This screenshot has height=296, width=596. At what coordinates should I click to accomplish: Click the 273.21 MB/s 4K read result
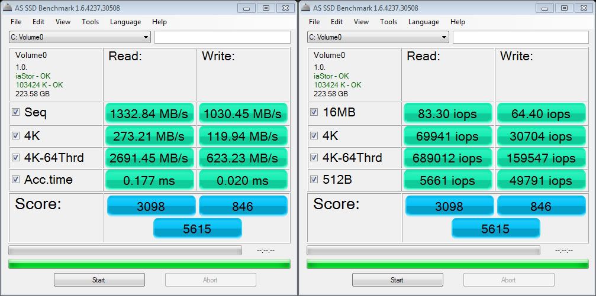click(x=150, y=135)
